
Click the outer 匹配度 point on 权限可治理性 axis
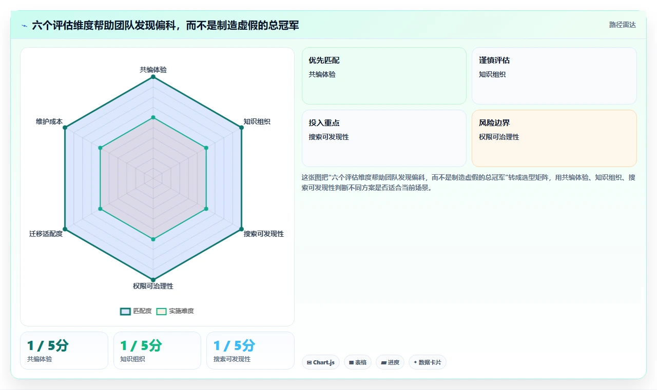tap(153, 279)
